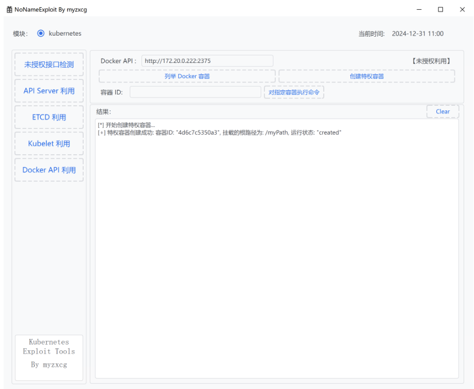
Task: Focus the 容器 ID input field
Action: pyautogui.click(x=195, y=92)
